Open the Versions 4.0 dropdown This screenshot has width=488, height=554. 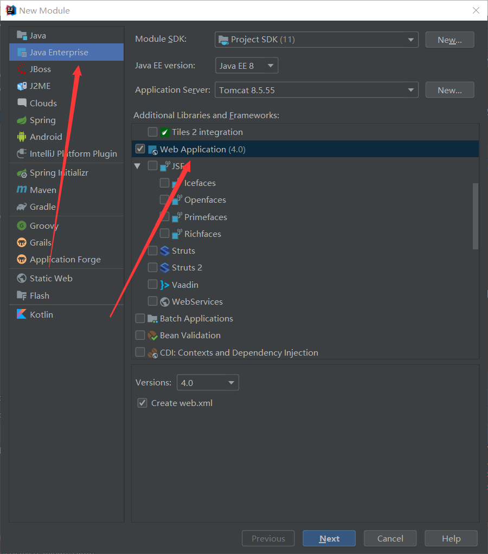pos(208,383)
